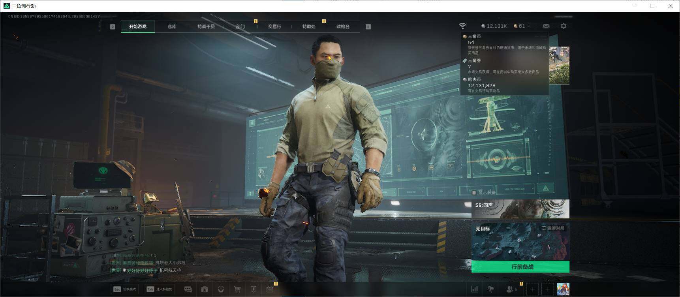Image resolution: width=680 pixels, height=297 pixels.
Task: Click the right key hint beside 改枪台
Action: (x=368, y=26)
